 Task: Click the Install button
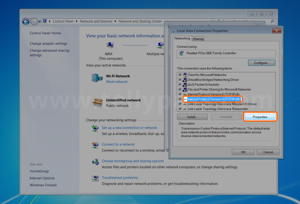point(192,117)
